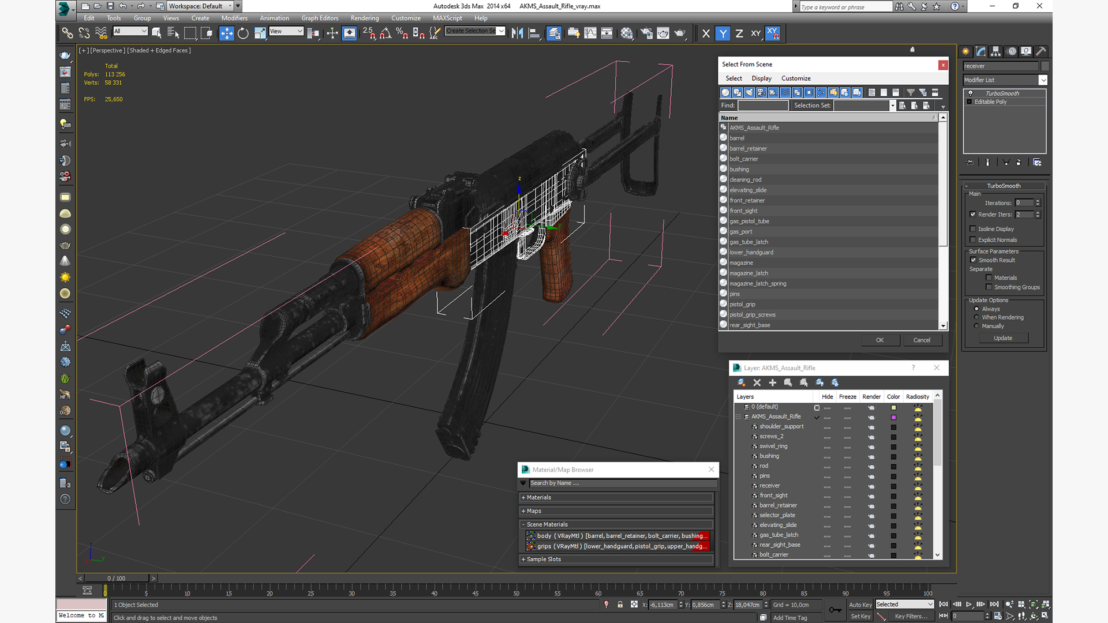Screen dimensions: 1108x623
Task: Open the Manage Layers toolbar icon
Action: coord(554,33)
